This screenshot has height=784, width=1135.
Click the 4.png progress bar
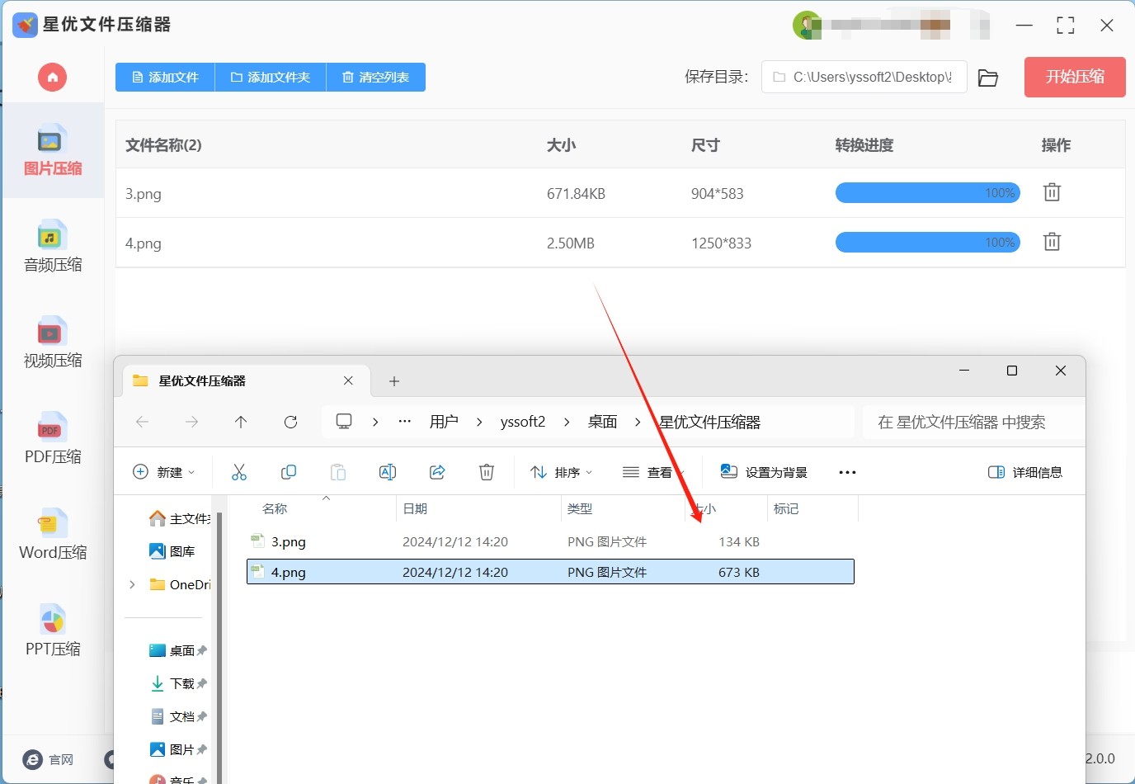(927, 243)
